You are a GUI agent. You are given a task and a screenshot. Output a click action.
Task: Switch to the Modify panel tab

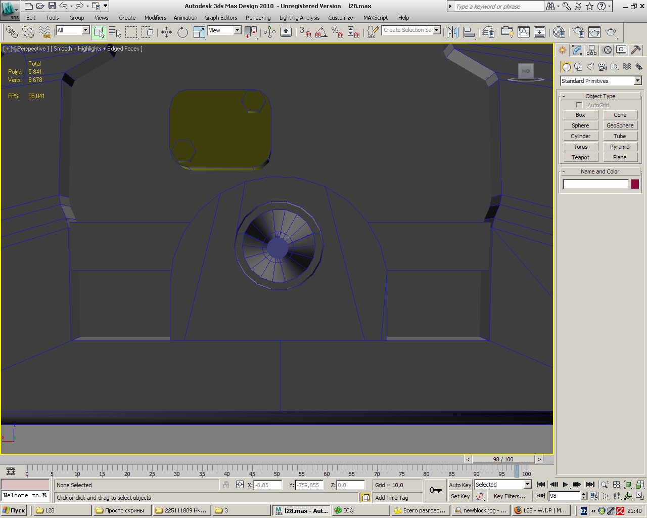click(x=577, y=50)
